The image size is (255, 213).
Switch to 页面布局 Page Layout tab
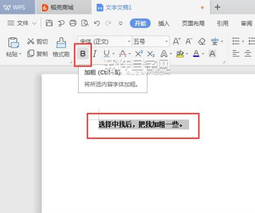point(193,23)
